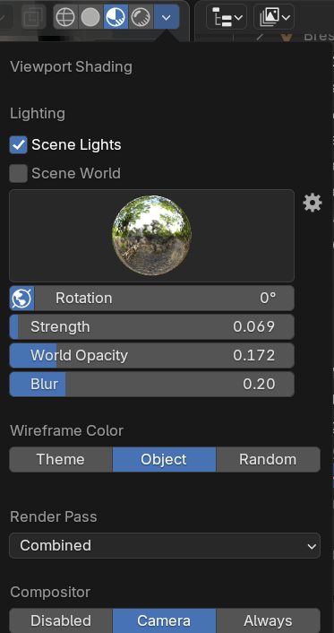Screen dimensions: 334x633
Task: Switch to Rendered viewport shading
Action: click(x=141, y=17)
